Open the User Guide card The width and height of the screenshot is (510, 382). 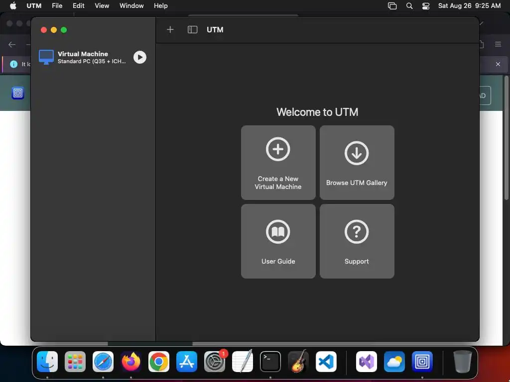(278, 241)
